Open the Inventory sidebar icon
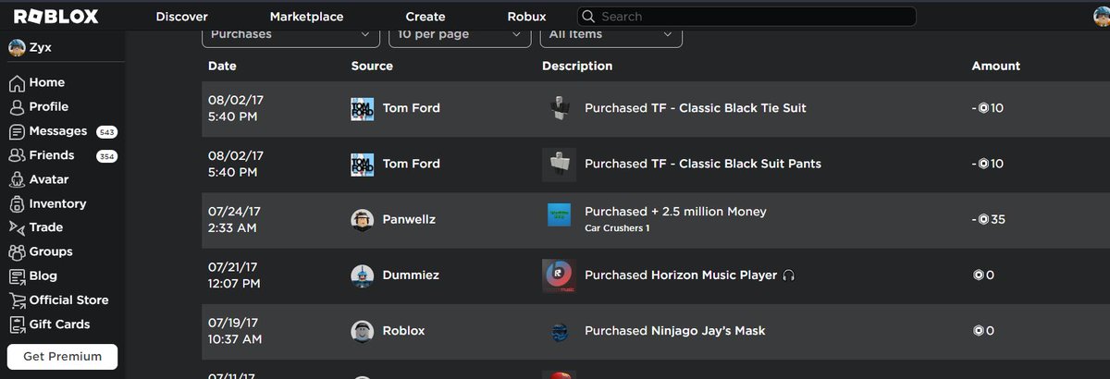Viewport: 1110px width, 379px height. 17,203
